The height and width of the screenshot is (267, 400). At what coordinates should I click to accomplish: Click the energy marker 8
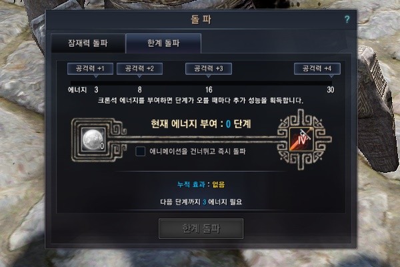[139, 89]
